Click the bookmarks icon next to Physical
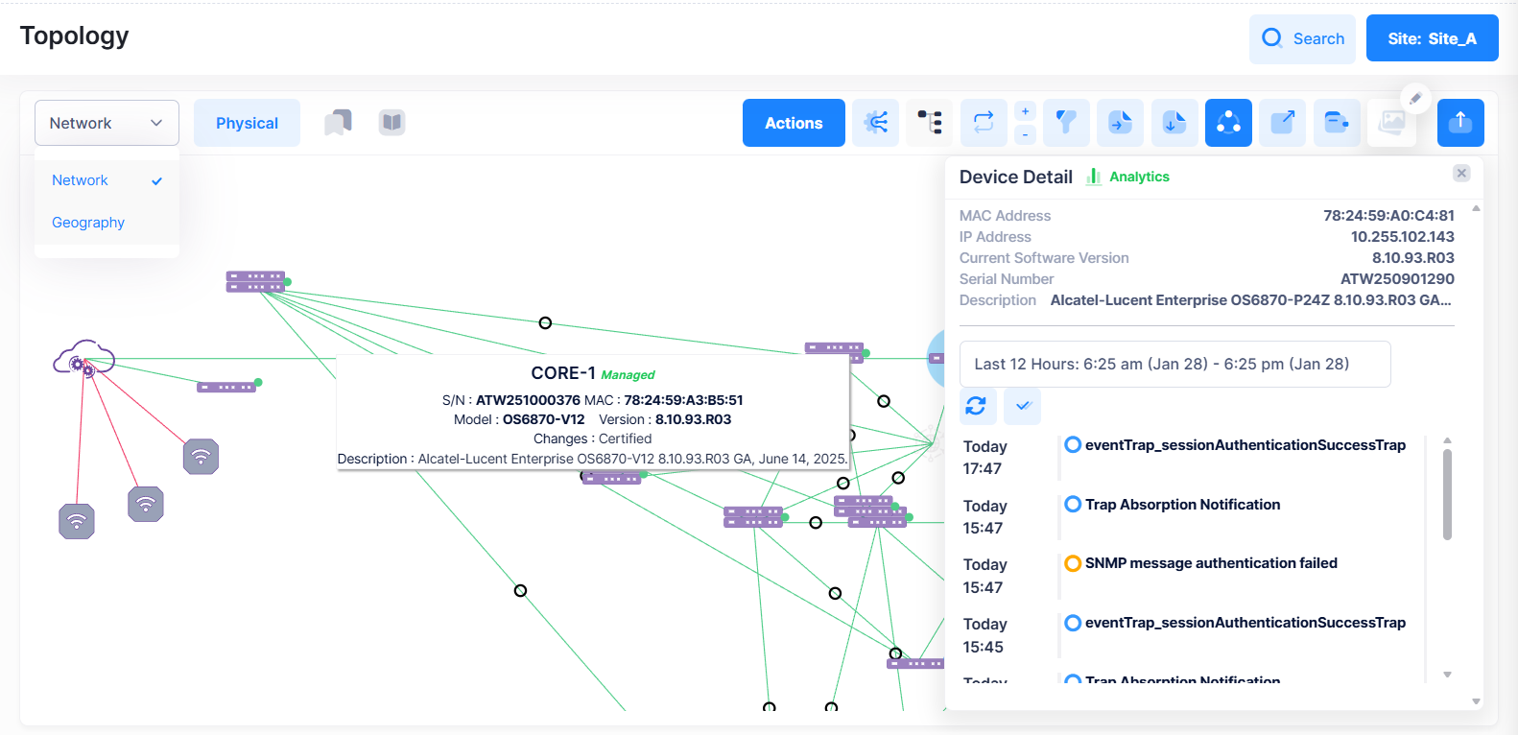Screen dimensions: 1518x735 click(x=338, y=123)
